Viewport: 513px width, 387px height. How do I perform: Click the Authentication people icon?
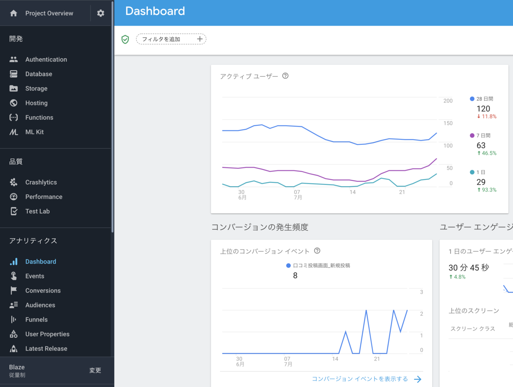pyautogui.click(x=14, y=59)
